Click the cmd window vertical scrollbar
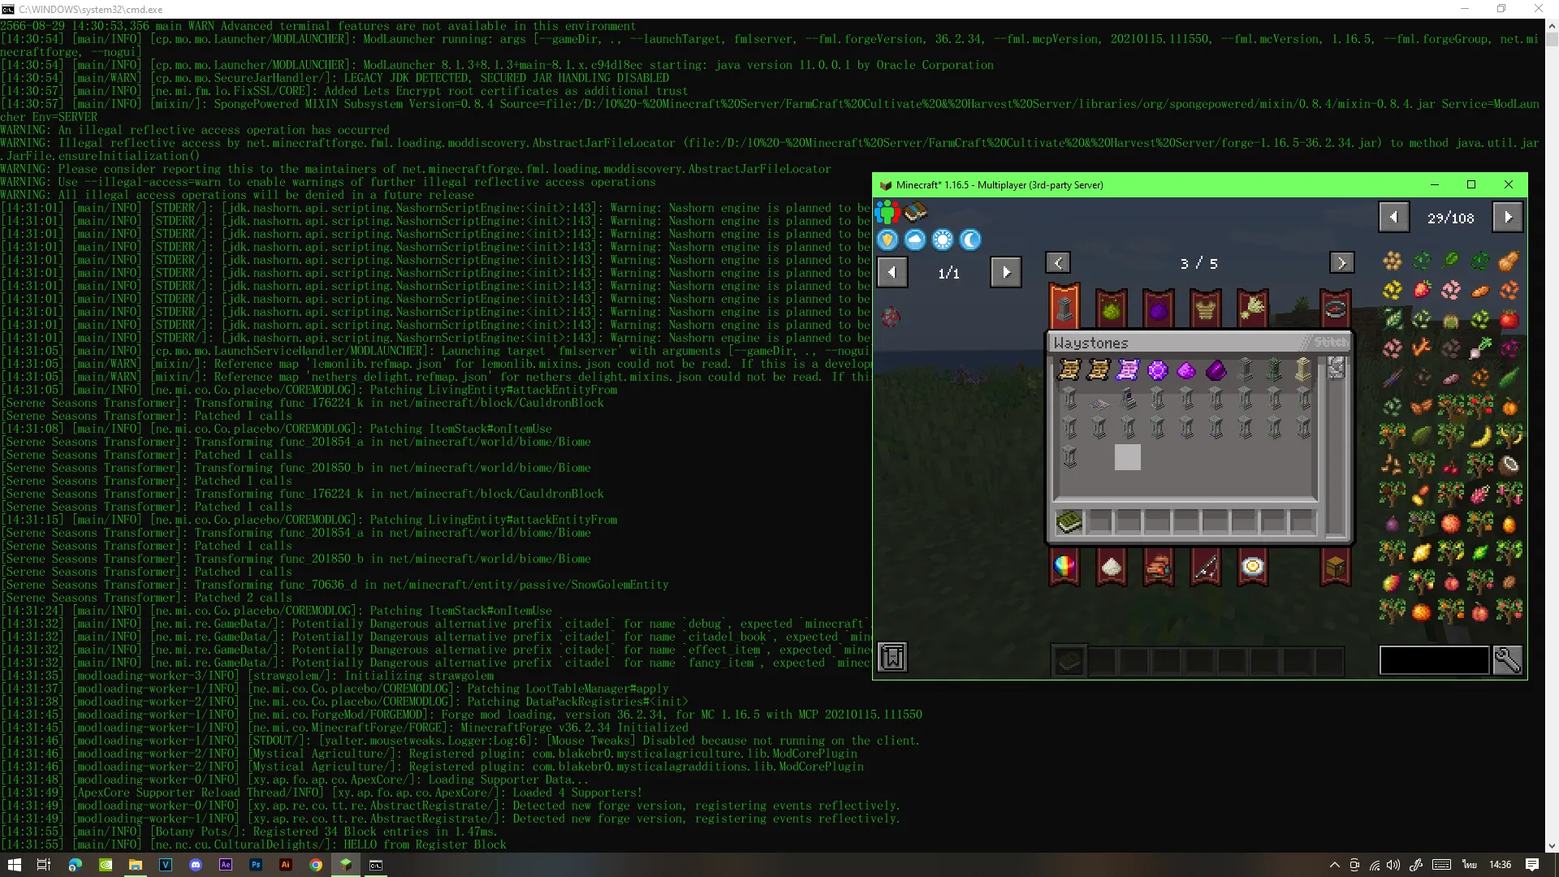 [1552, 434]
